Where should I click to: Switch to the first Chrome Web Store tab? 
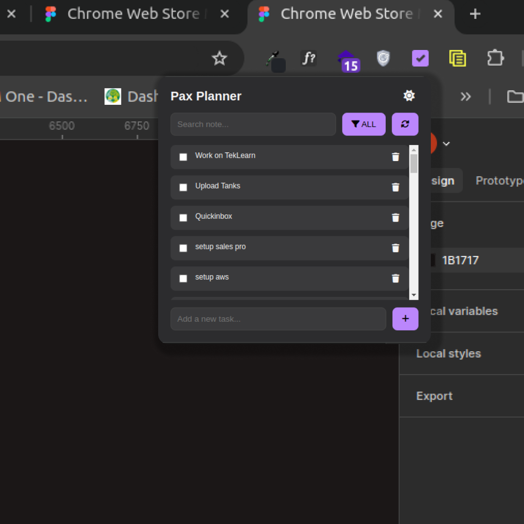pyautogui.click(x=137, y=14)
